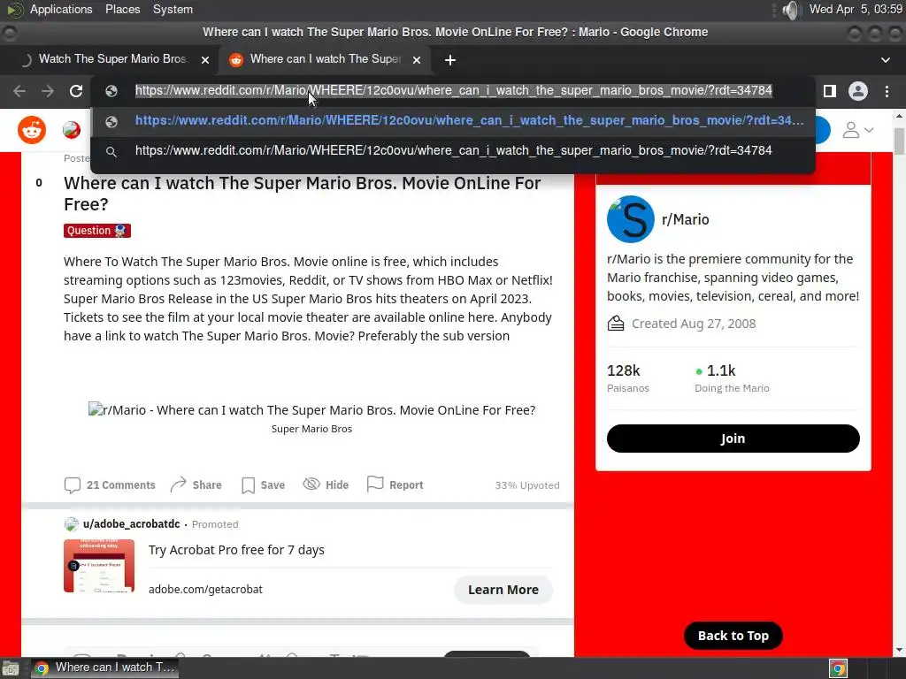The image size is (906, 679).
Task: Click into the address bar URL field
Action: click(454, 91)
